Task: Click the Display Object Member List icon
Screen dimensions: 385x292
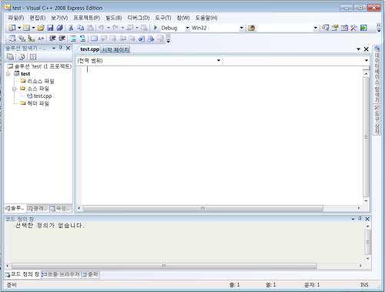Action: [x=12, y=39]
